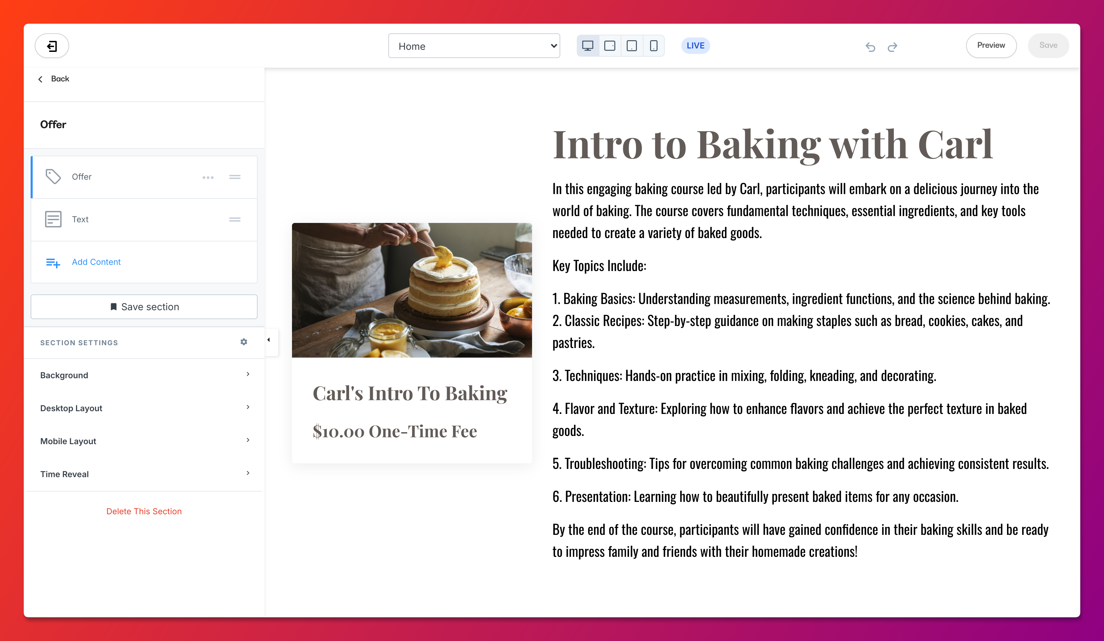This screenshot has width=1104, height=641.
Task: Click the SECTION SETTINGS header label
Action: pos(79,342)
